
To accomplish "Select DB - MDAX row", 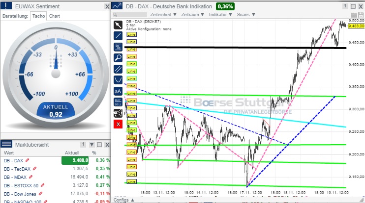I will (x=56, y=177).
